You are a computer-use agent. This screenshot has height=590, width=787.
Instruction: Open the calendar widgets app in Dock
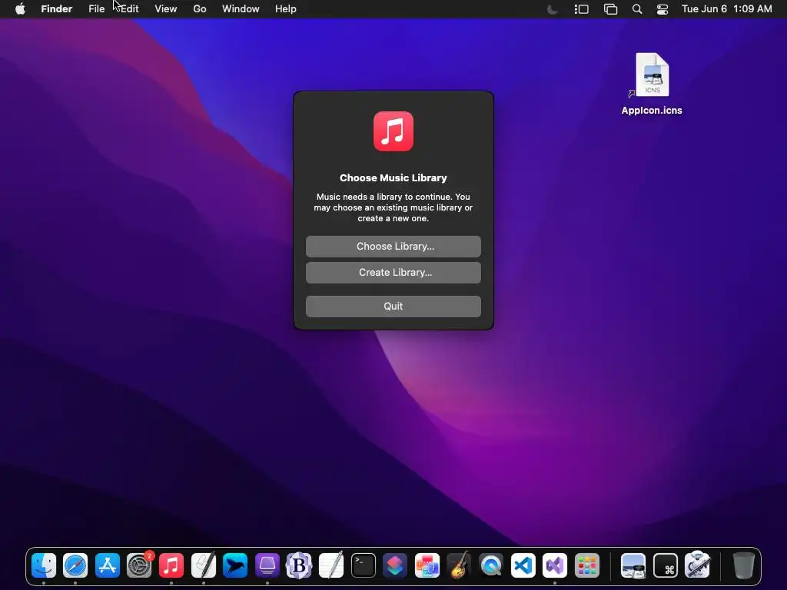[427, 565]
